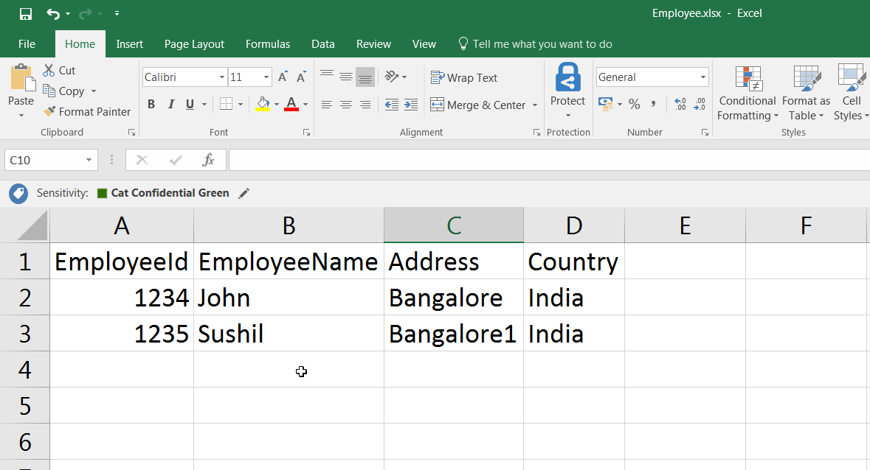This screenshot has width=870, height=470.
Task: Apply bold formatting
Action: click(x=151, y=104)
